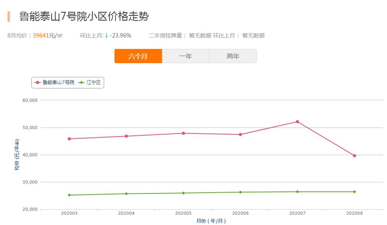Click the 39641 average price value

(x=41, y=36)
